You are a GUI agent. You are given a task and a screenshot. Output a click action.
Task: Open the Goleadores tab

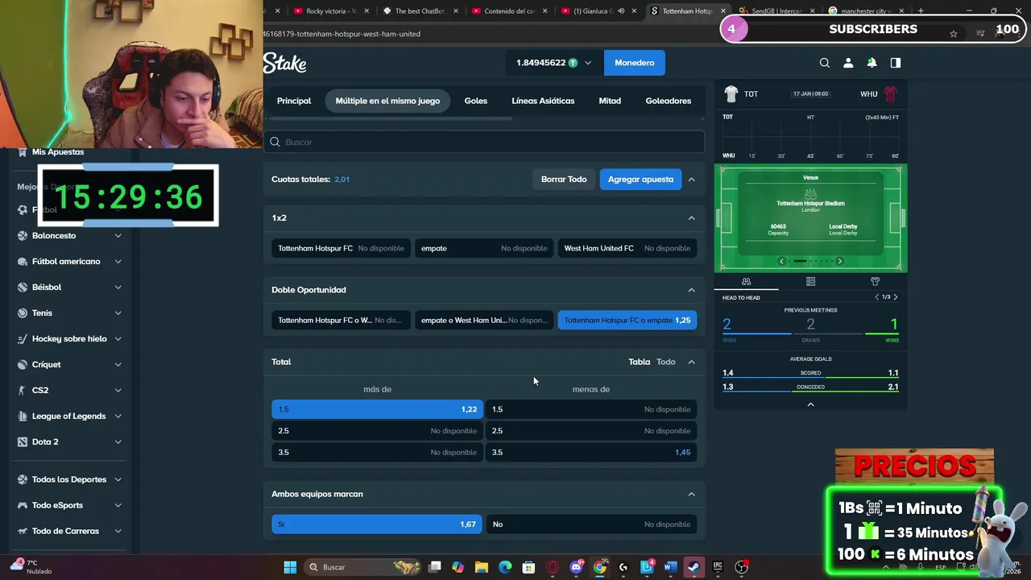point(668,101)
